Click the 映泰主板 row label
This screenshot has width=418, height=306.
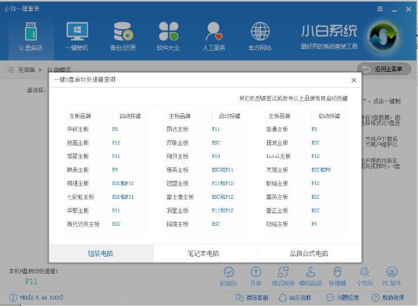coord(78,170)
